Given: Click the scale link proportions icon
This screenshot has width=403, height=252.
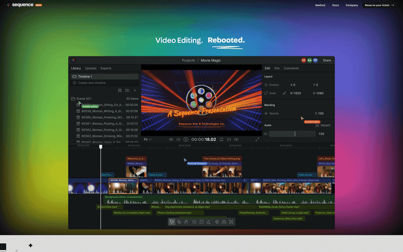Looking at the screenshot, I should (284, 93).
